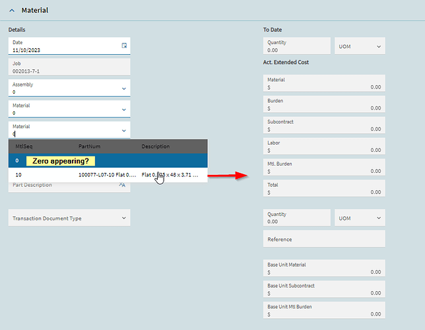The width and height of the screenshot is (425, 330).
Task: Click PartNum 100077-L07-10 Flat entry
Action: click(x=108, y=175)
